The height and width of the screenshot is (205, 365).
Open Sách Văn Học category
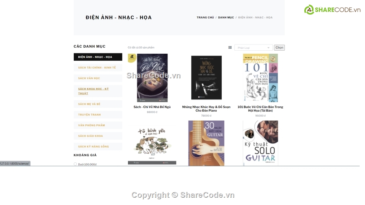pos(98,78)
